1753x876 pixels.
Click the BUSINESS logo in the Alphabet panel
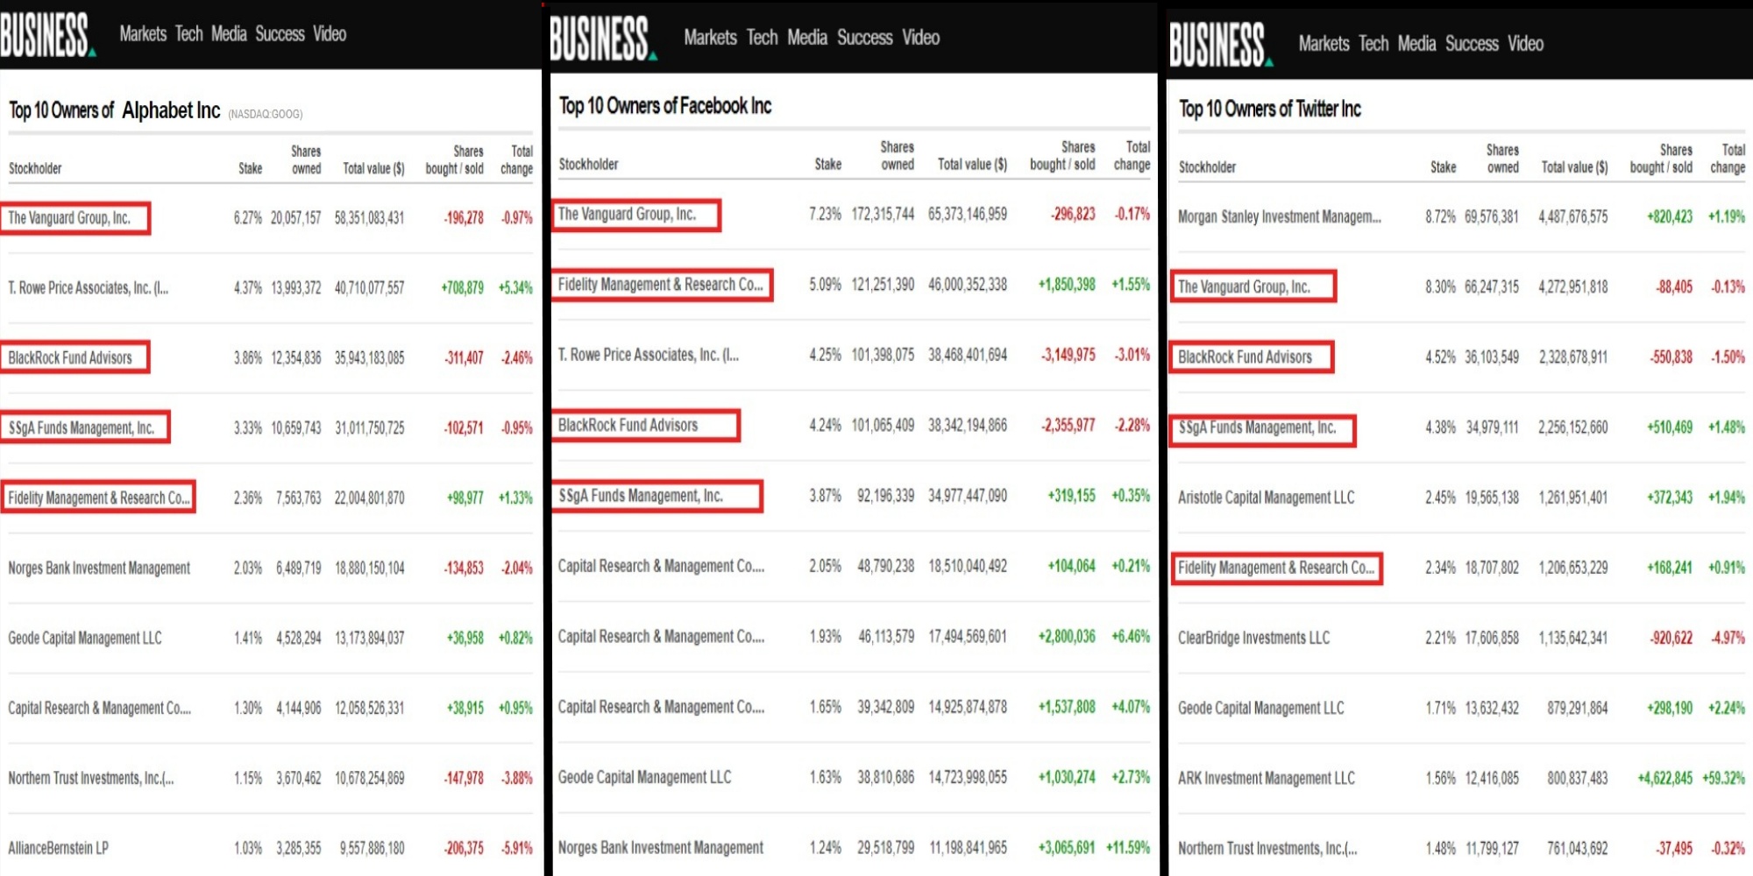click(46, 35)
